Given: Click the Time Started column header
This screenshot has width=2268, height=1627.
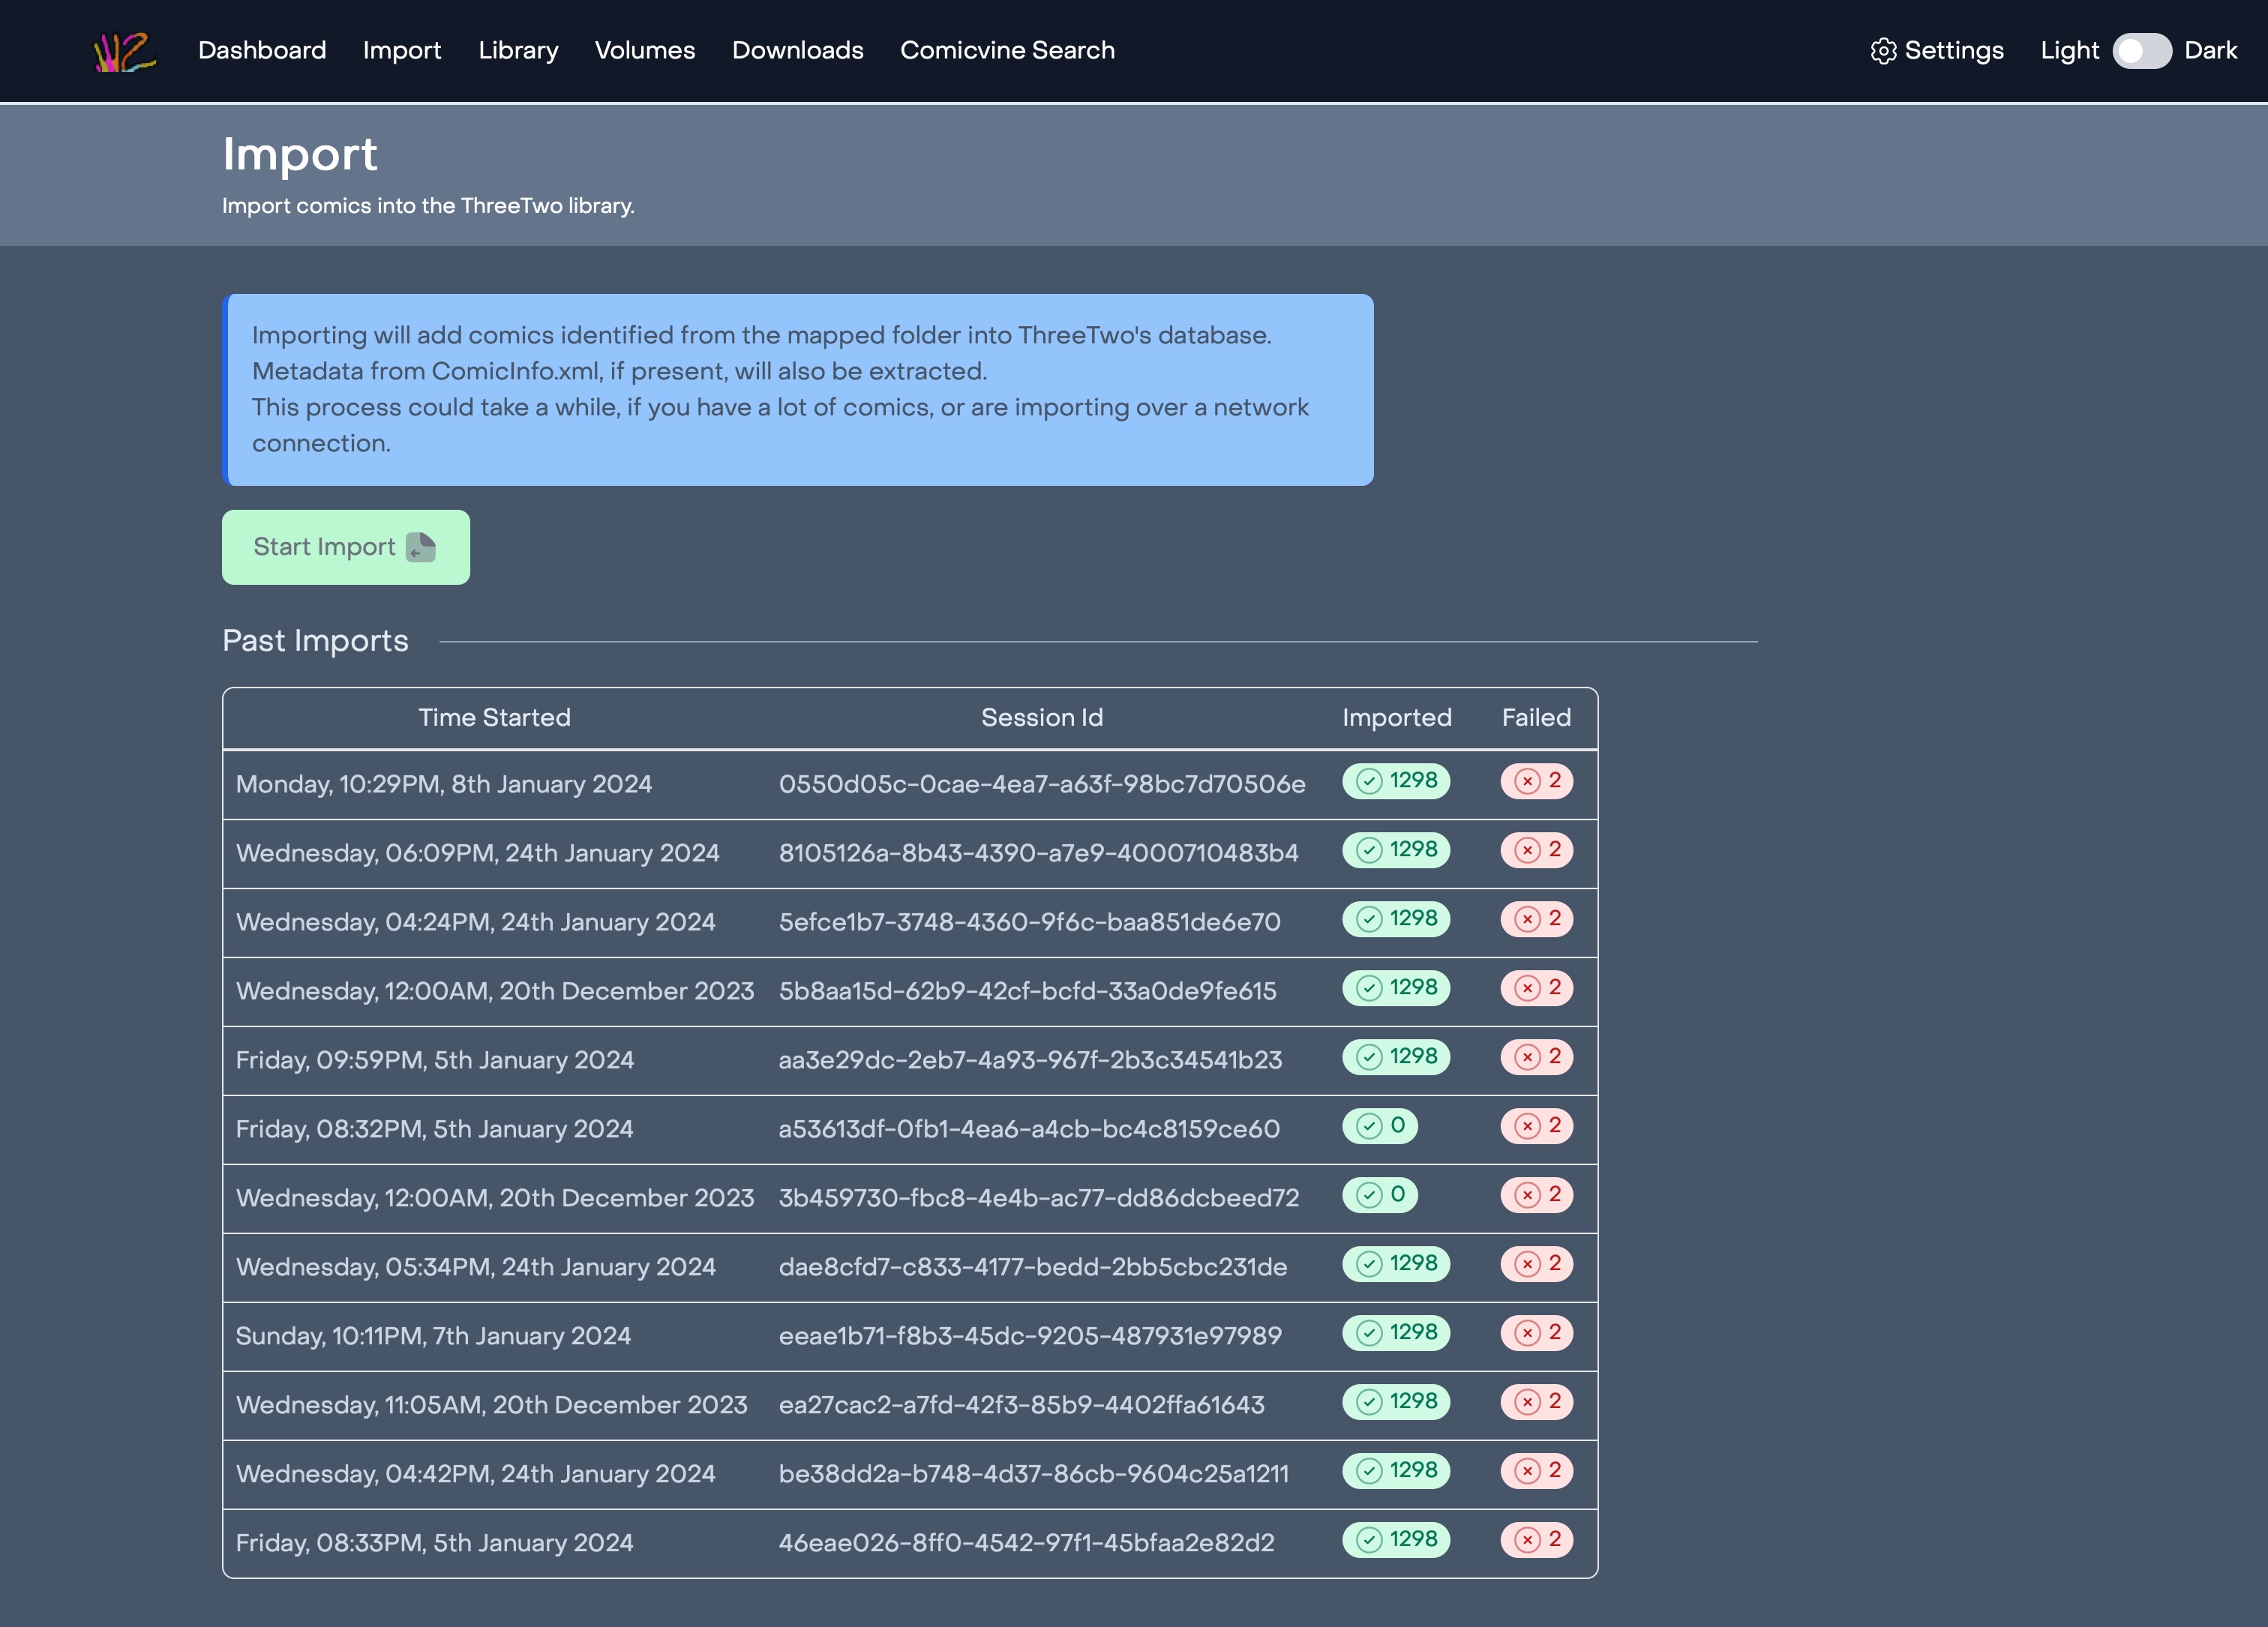Looking at the screenshot, I should tap(494, 718).
